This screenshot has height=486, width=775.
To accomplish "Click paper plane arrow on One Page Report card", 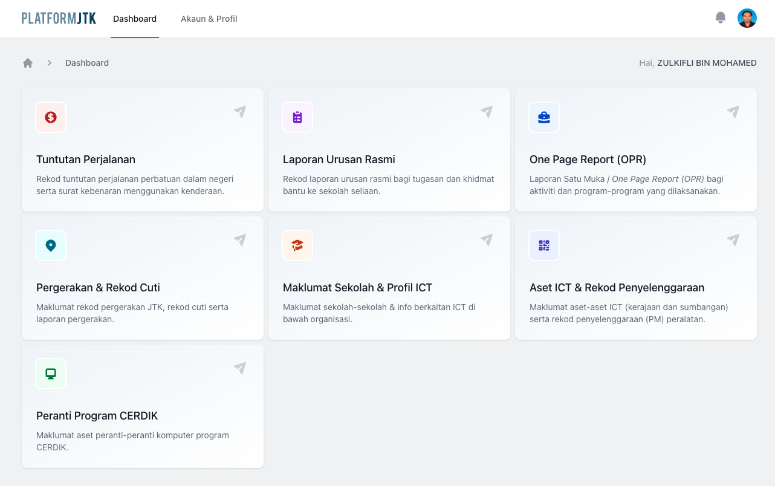I will pyautogui.click(x=733, y=112).
